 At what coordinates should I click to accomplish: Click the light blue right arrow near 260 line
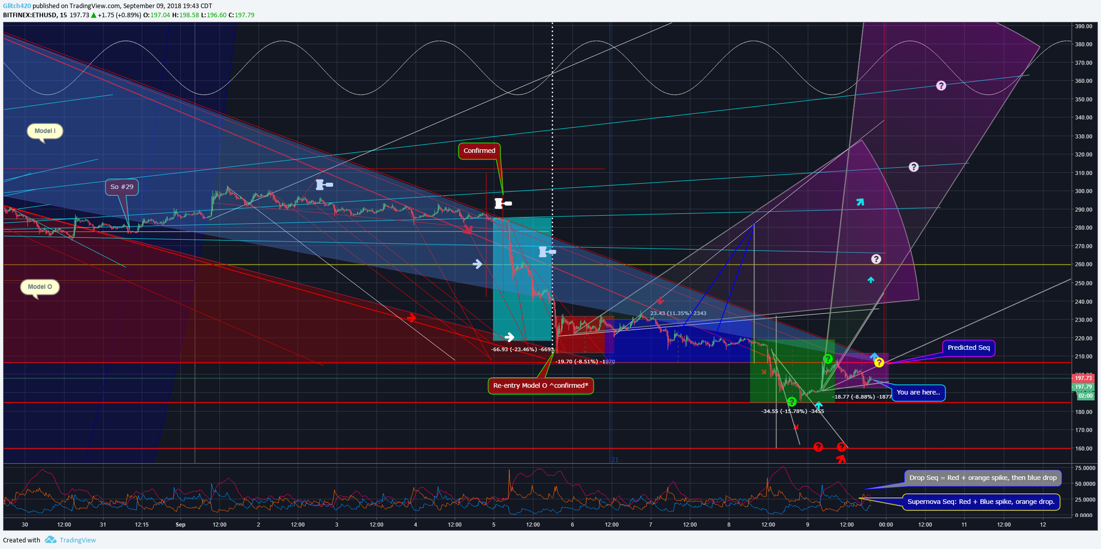point(477,264)
